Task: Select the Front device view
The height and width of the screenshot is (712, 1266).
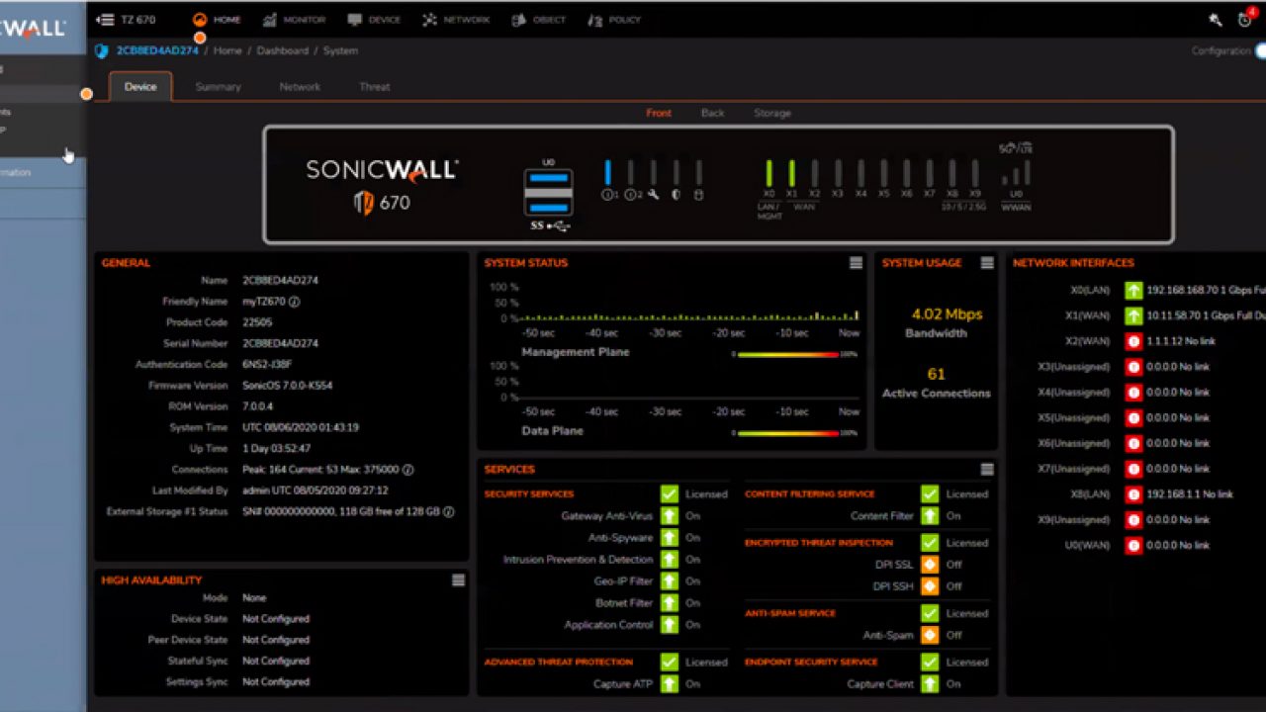Action: point(659,113)
